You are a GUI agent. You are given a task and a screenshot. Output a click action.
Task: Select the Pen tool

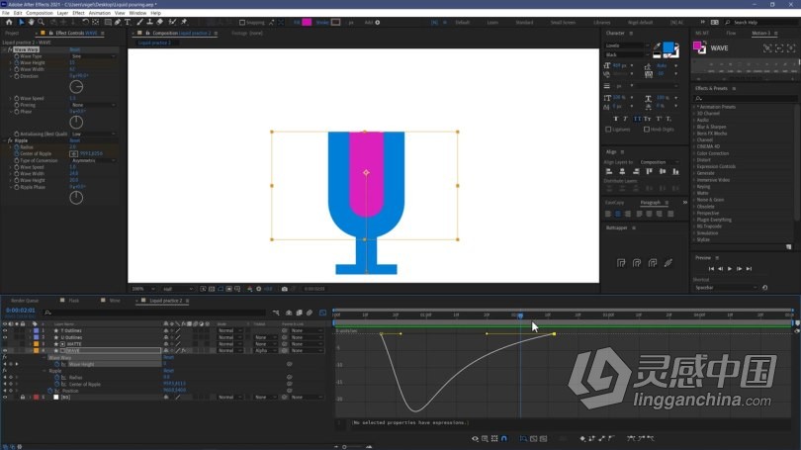[118, 23]
